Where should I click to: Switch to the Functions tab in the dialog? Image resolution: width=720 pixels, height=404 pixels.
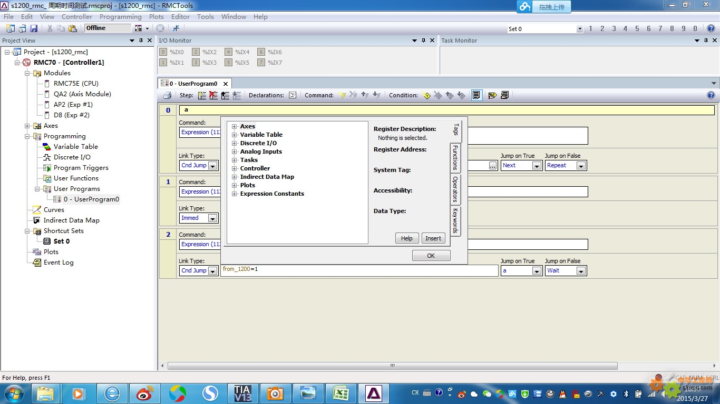[455, 158]
